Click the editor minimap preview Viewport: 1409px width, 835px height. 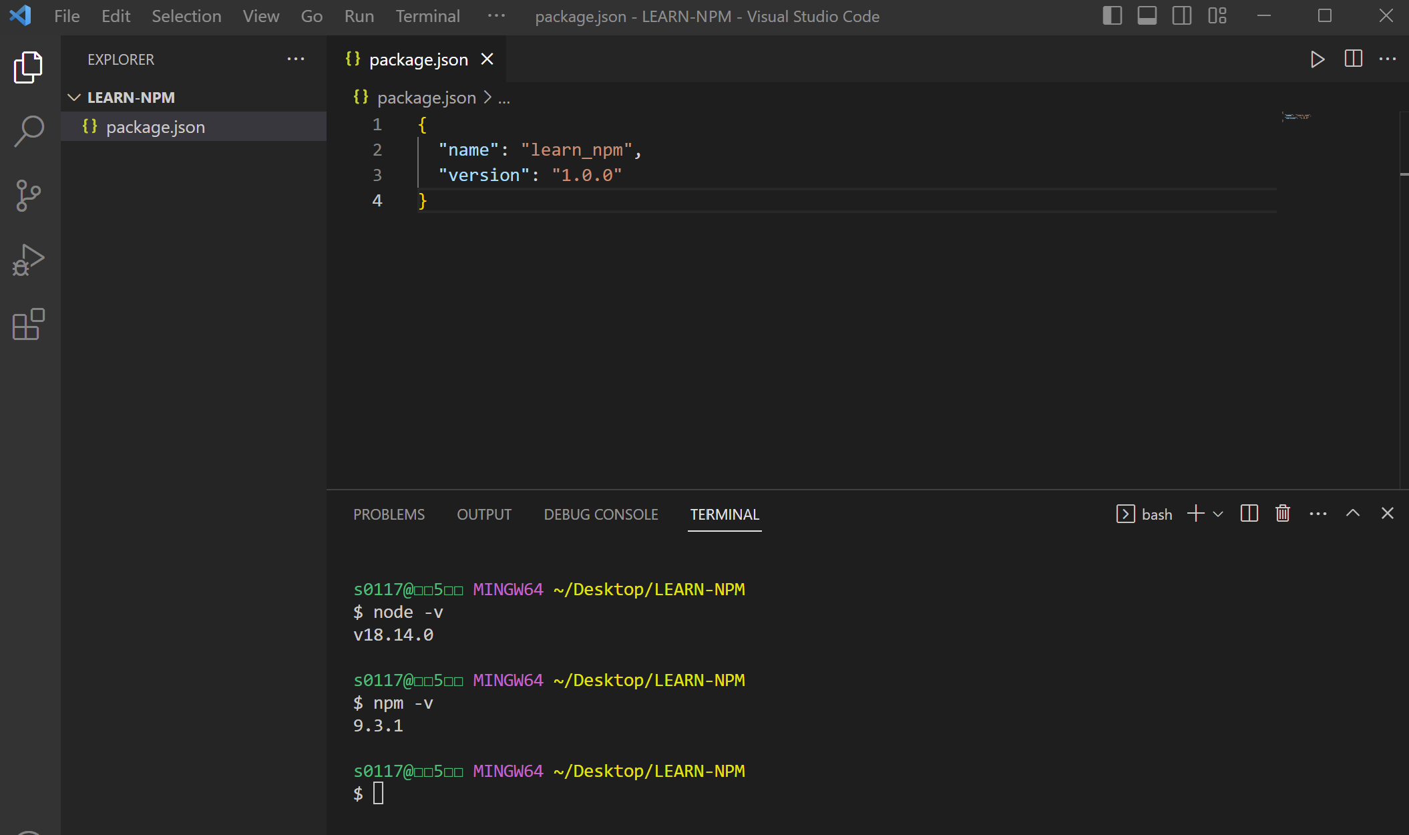pyautogui.click(x=1295, y=117)
